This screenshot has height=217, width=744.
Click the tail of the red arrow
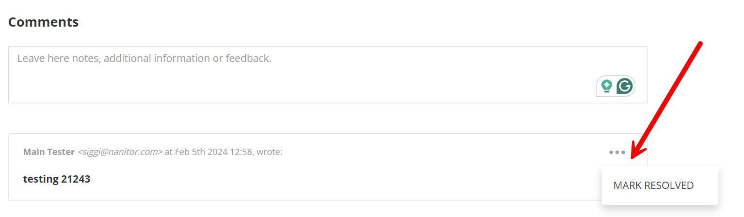click(700, 44)
